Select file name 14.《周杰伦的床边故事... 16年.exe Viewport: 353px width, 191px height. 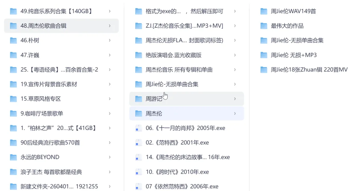coord(188,157)
